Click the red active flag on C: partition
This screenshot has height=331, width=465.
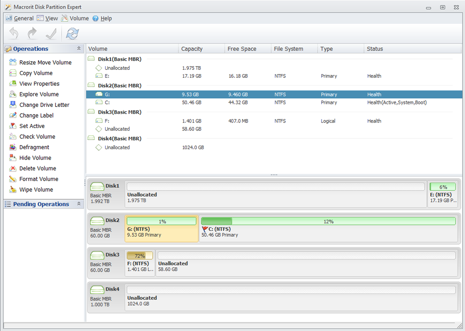(205, 229)
